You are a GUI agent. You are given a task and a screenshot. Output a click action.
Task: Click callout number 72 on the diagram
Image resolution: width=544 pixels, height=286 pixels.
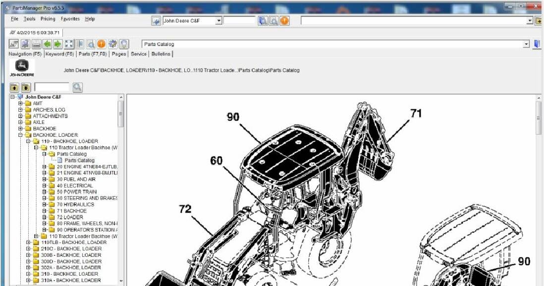[x=185, y=209]
